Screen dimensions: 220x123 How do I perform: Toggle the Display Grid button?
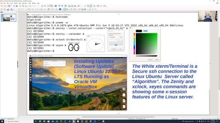coord(48,6)
